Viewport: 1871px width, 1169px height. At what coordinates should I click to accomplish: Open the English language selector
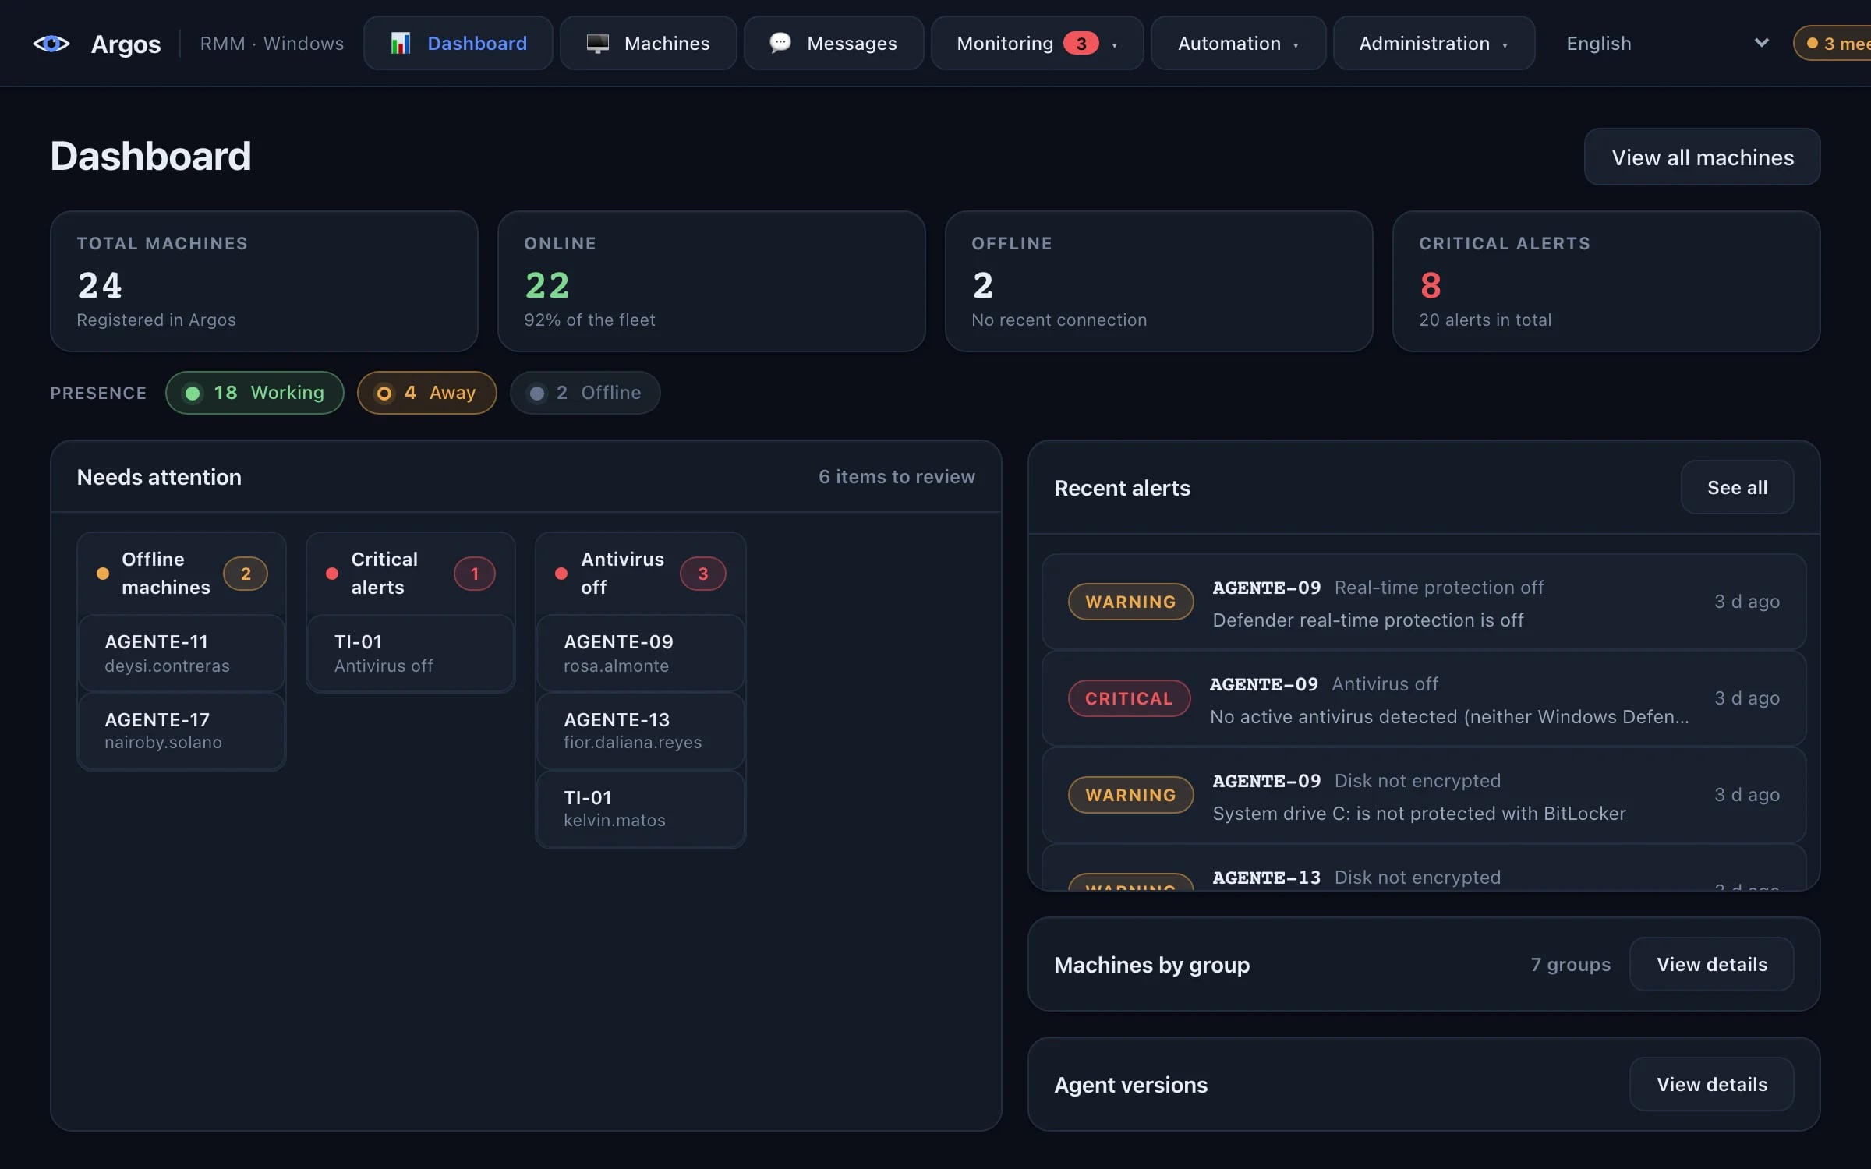point(1667,44)
